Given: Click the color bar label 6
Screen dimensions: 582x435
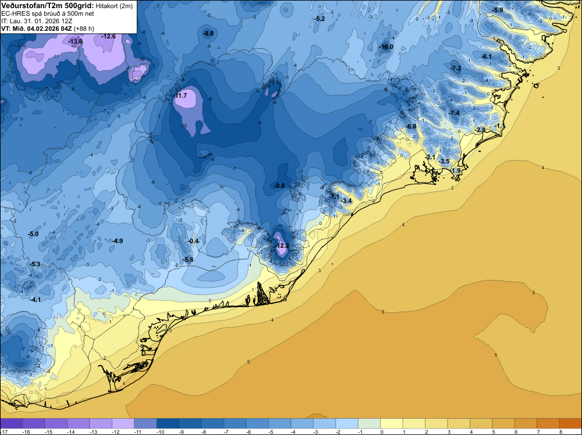Looking at the screenshot, I should tap(516, 432).
